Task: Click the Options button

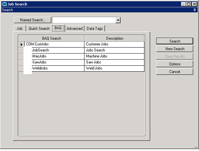Action: click(175, 64)
